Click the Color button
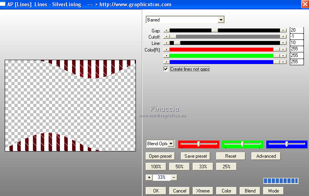309x196 pixels. pos(226,191)
